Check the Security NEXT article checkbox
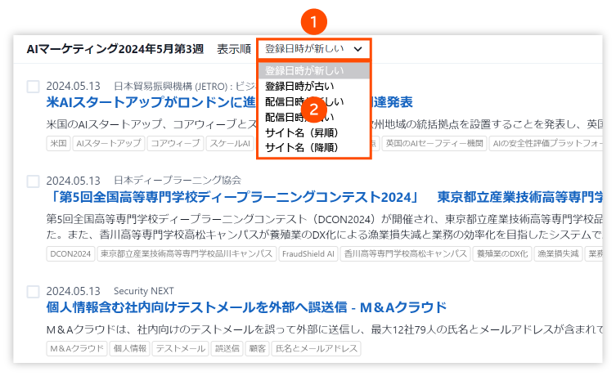 click(x=33, y=292)
